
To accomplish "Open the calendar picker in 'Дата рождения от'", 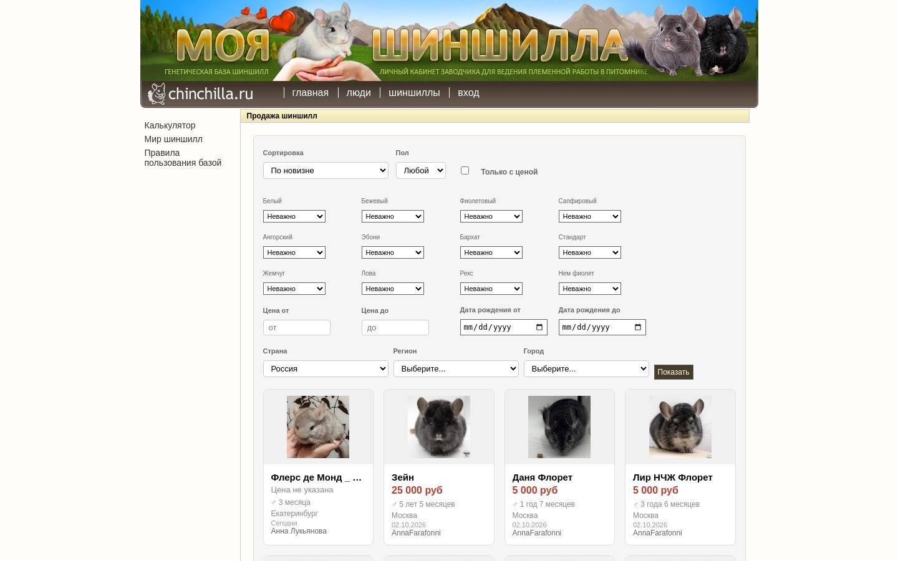I will point(539,327).
